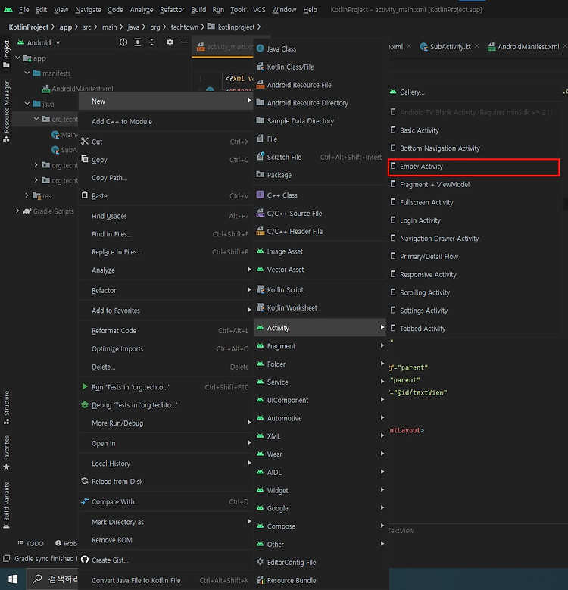Screen dimensions: 568x590
Task: Select Basic Activity
Action: (475, 130)
